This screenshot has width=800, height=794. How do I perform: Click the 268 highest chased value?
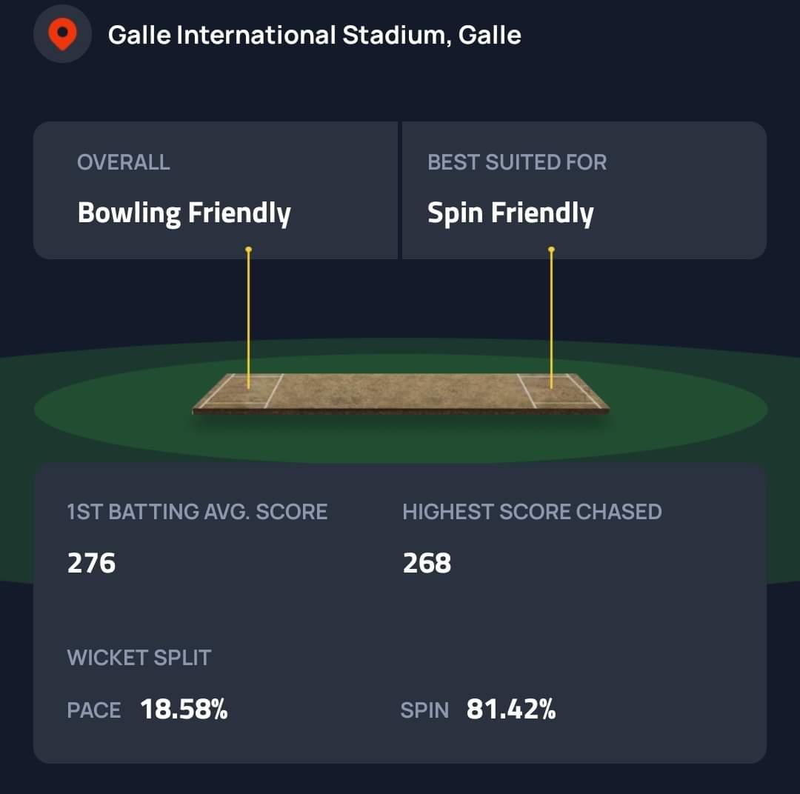tap(427, 564)
